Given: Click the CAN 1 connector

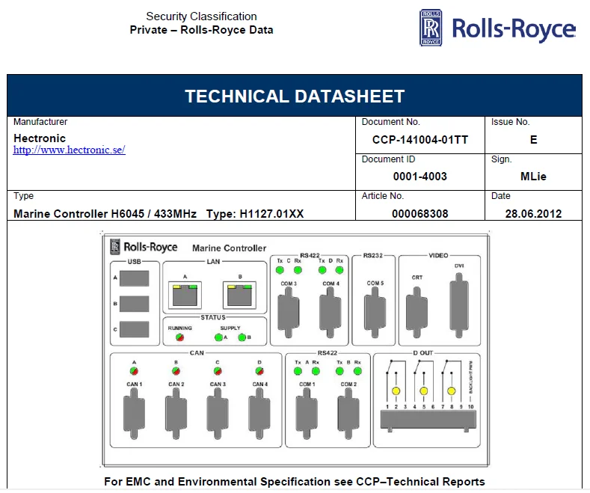Looking at the screenshot, I should click(x=134, y=414).
